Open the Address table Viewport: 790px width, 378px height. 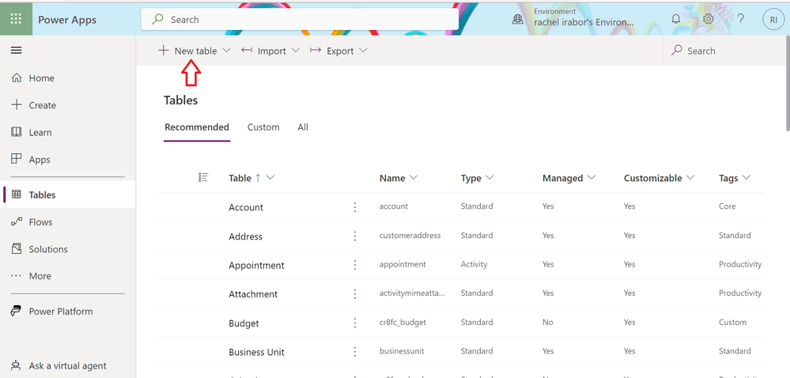[x=245, y=236]
